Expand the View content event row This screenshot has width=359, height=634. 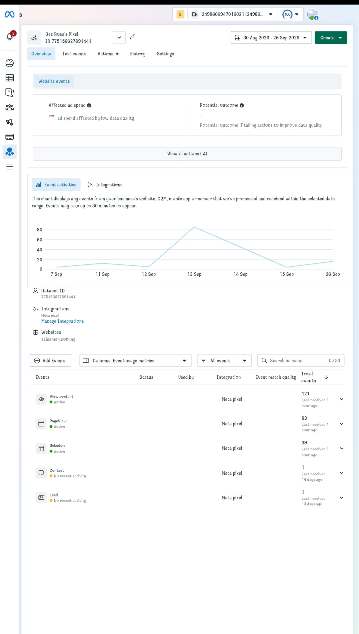point(342,399)
